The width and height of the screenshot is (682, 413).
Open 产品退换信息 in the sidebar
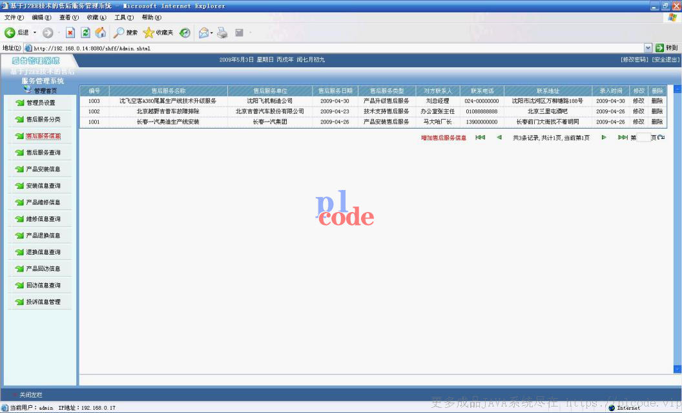[43, 235]
